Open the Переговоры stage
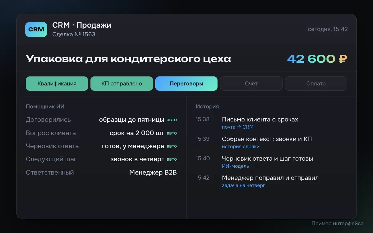Image resolution: width=373 pixels, height=233 pixels. (186, 84)
